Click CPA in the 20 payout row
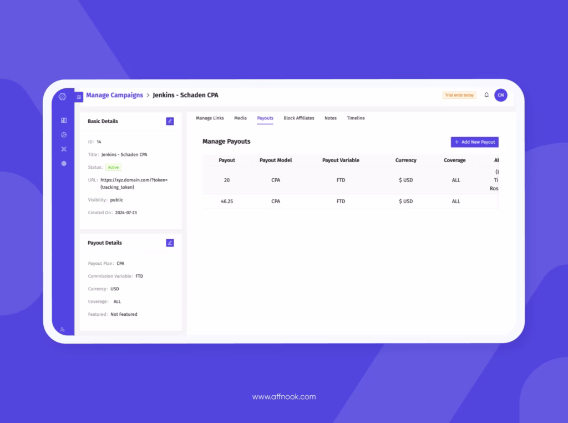This screenshot has height=423, width=568. [x=276, y=180]
